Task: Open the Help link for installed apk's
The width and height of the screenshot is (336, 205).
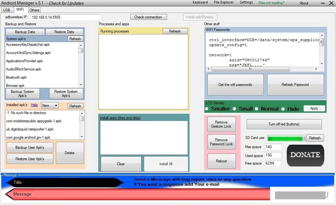Action: tap(34, 105)
